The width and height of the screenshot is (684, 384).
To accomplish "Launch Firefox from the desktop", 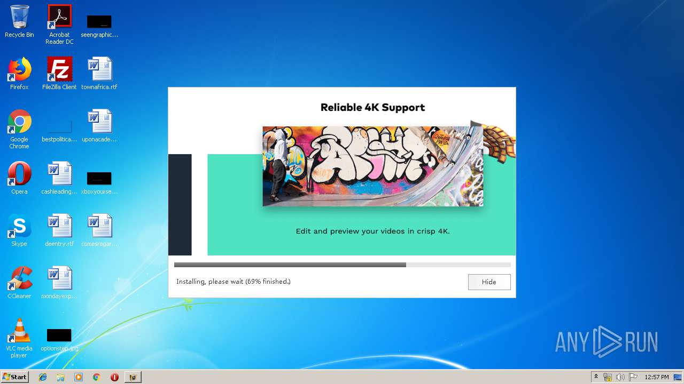I will point(19,74).
